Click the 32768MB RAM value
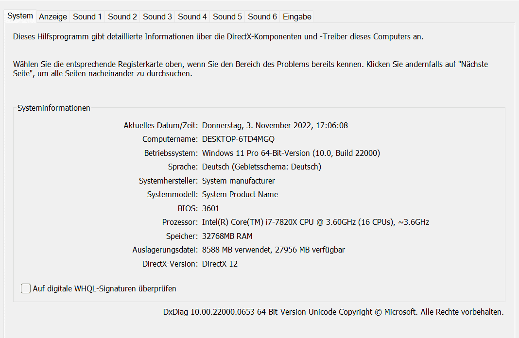Screen dimensions: 519x338 [227, 236]
